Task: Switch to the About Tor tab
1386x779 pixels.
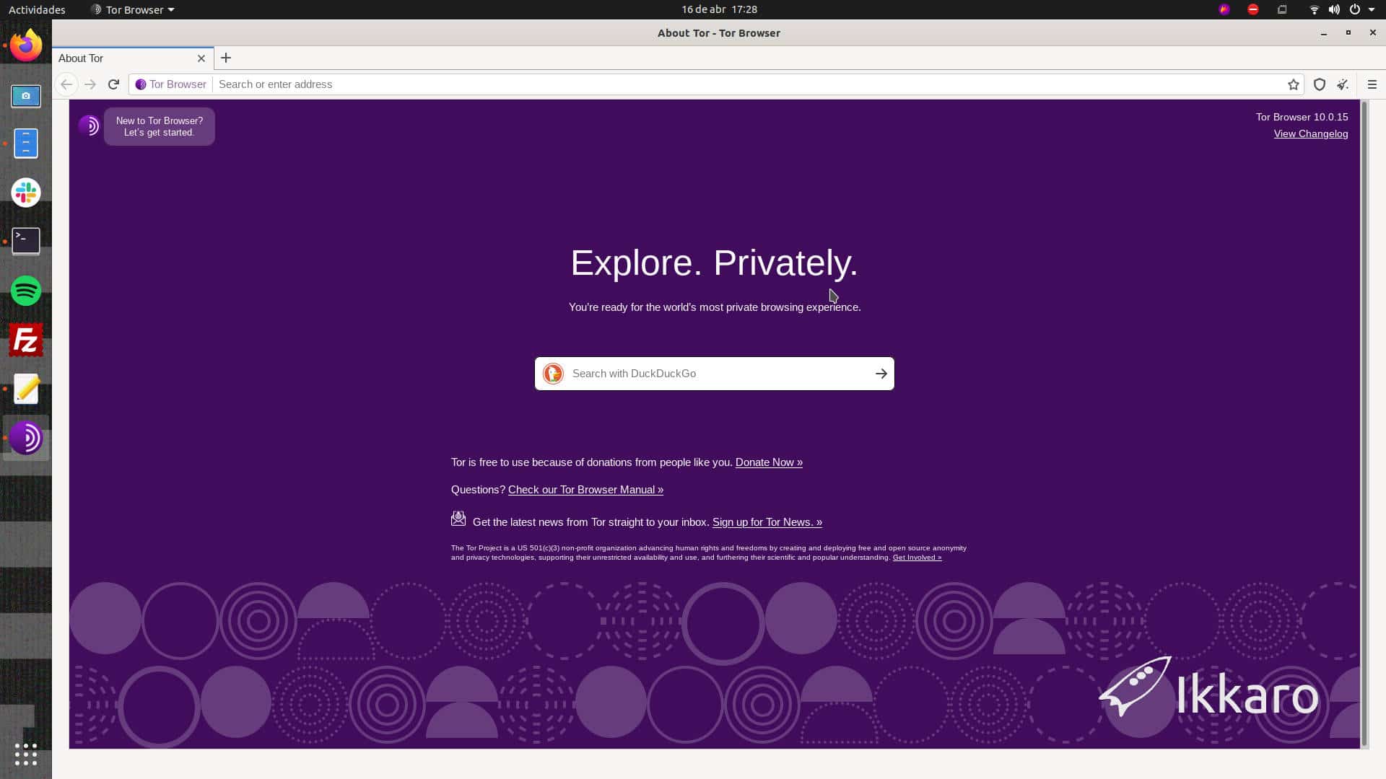Action: pyautogui.click(x=108, y=58)
